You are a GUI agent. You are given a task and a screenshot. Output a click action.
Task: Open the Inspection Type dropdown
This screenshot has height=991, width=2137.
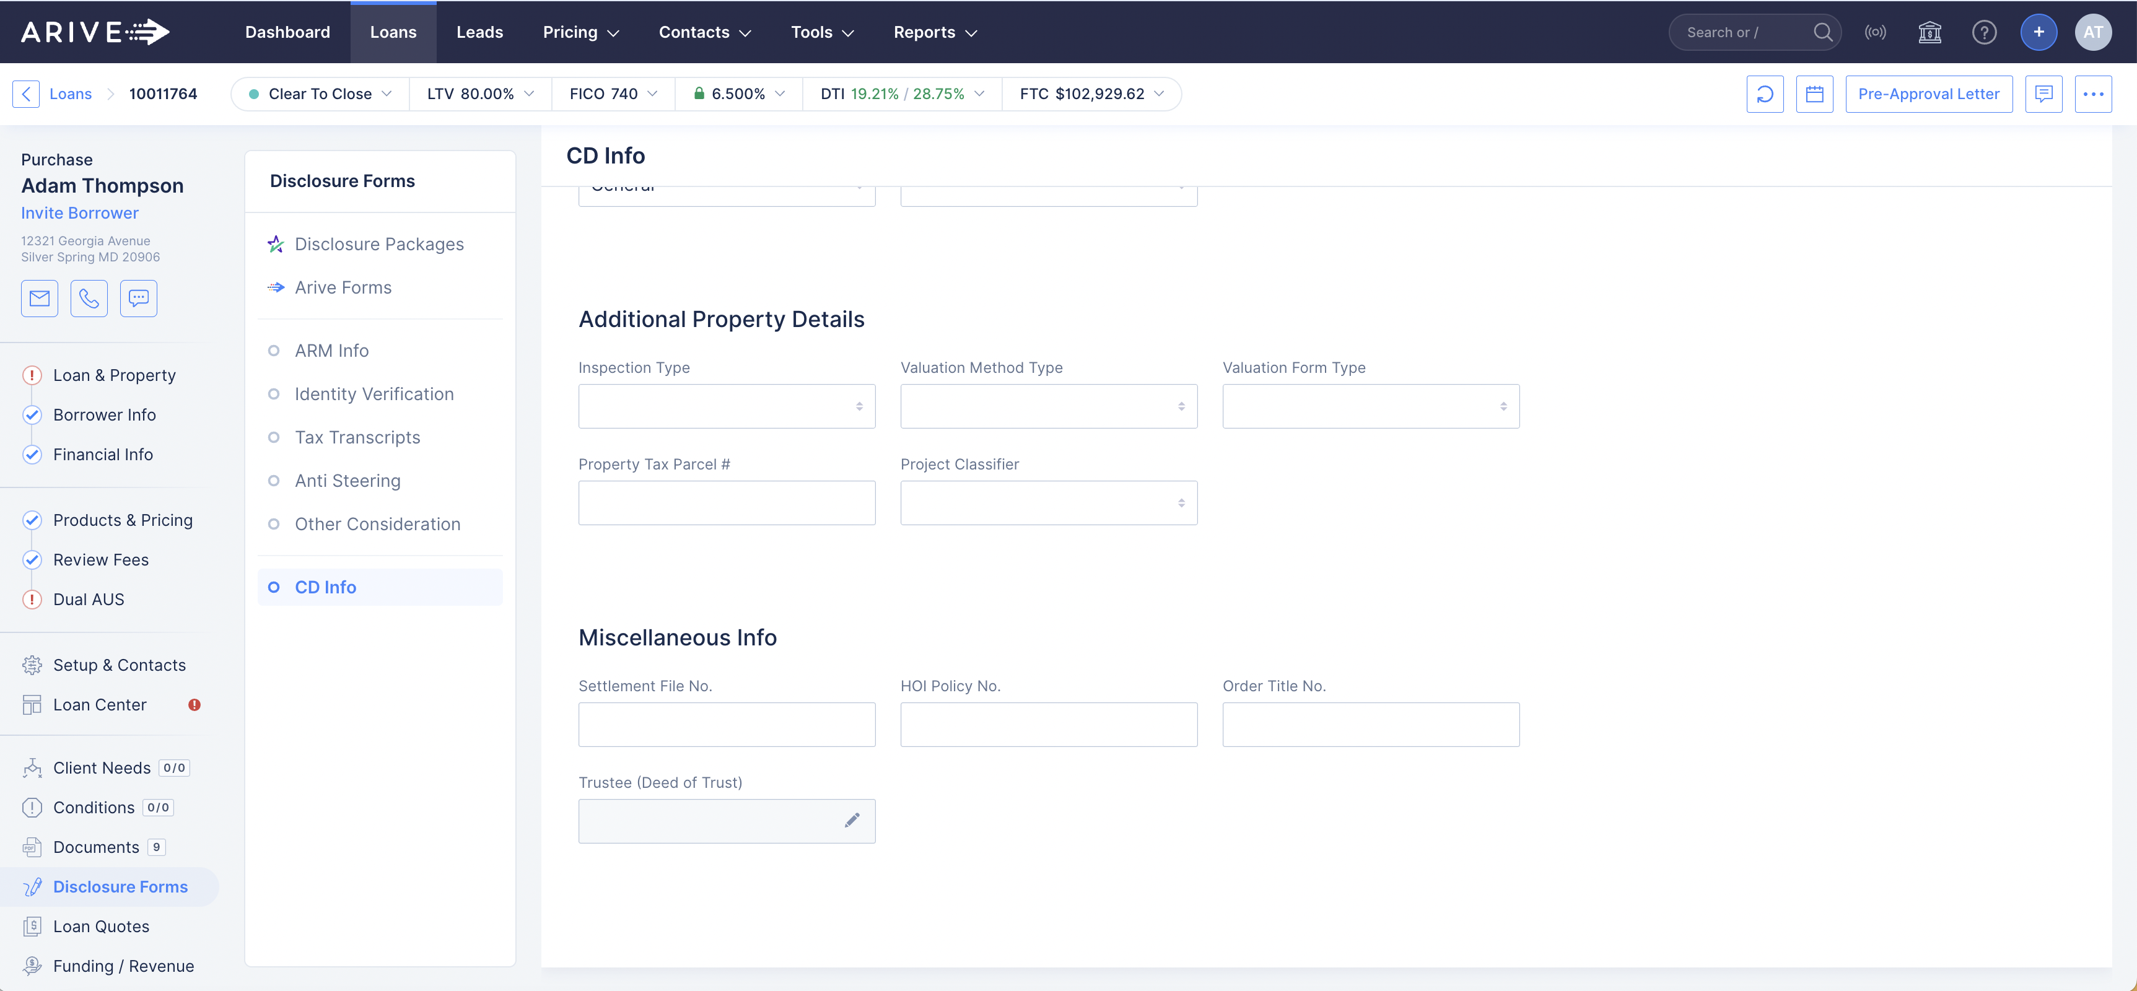(x=726, y=406)
